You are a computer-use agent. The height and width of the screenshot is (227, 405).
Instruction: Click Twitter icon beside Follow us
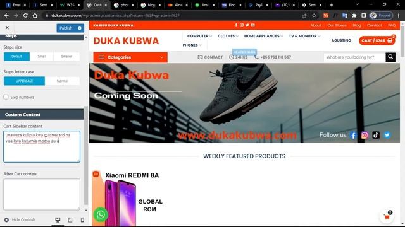click(x=387, y=135)
